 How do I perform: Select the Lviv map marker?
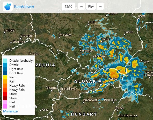(x=142, y=61)
